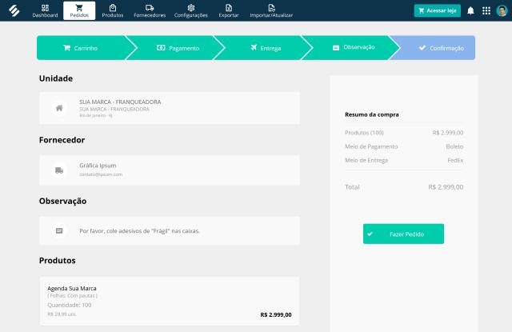Click the Boleto payment method value
Viewport: 512px width, 332px height.
tap(454, 146)
